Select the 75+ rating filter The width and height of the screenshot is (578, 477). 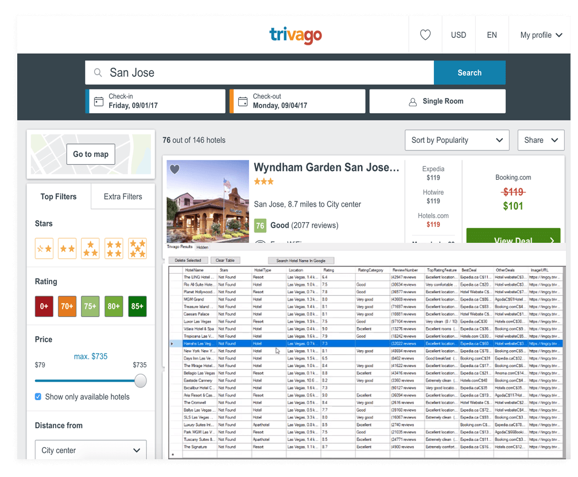[90, 307]
